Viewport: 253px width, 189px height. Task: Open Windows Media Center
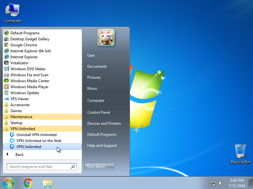coord(42,81)
